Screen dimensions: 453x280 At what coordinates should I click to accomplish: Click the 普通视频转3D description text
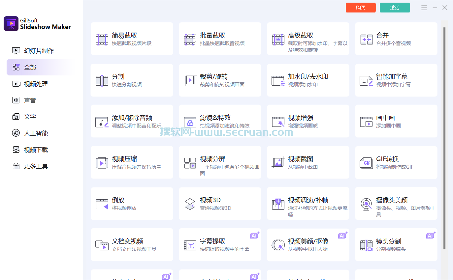(x=215, y=208)
